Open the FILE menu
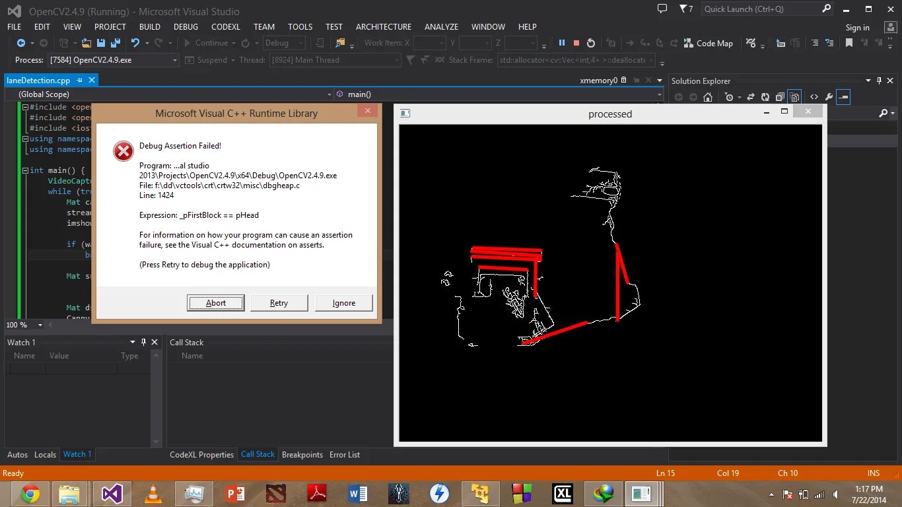This screenshot has height=507, width=902. pyautogui.click(x=15, y=27)
